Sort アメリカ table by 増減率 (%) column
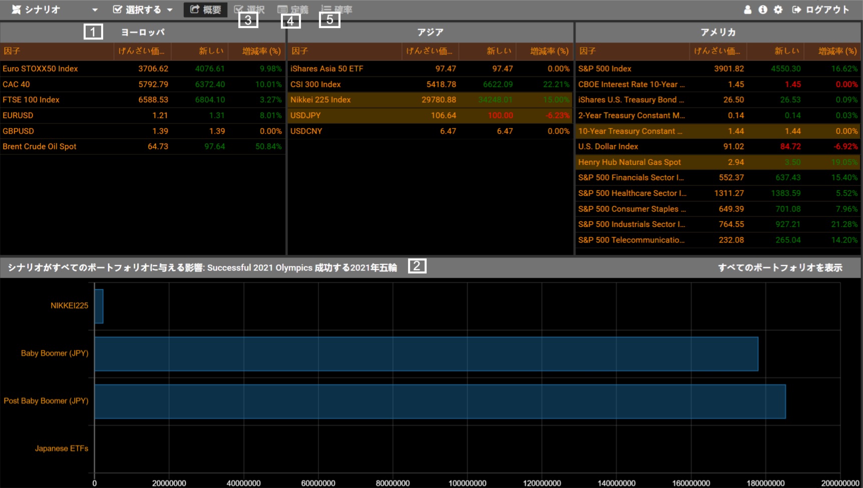 (832, 51)
